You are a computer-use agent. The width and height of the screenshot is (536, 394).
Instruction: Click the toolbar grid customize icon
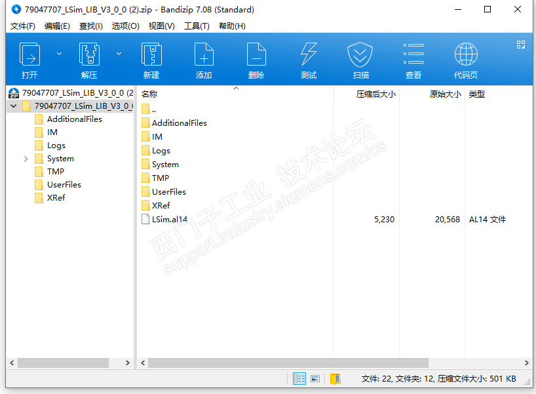[521, 45]
